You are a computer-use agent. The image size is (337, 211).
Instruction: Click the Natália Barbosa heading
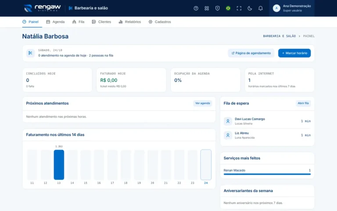(45, 36)
